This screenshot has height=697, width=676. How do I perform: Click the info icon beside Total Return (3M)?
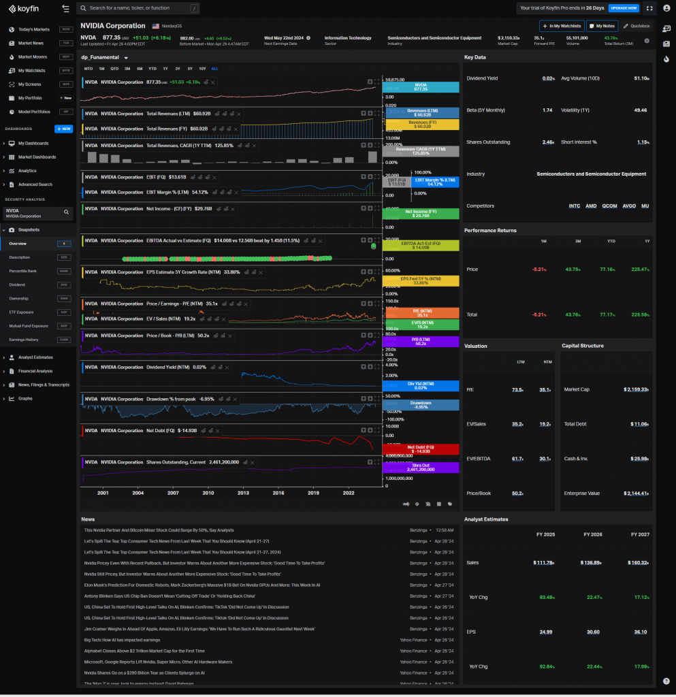tap(647, 41)
